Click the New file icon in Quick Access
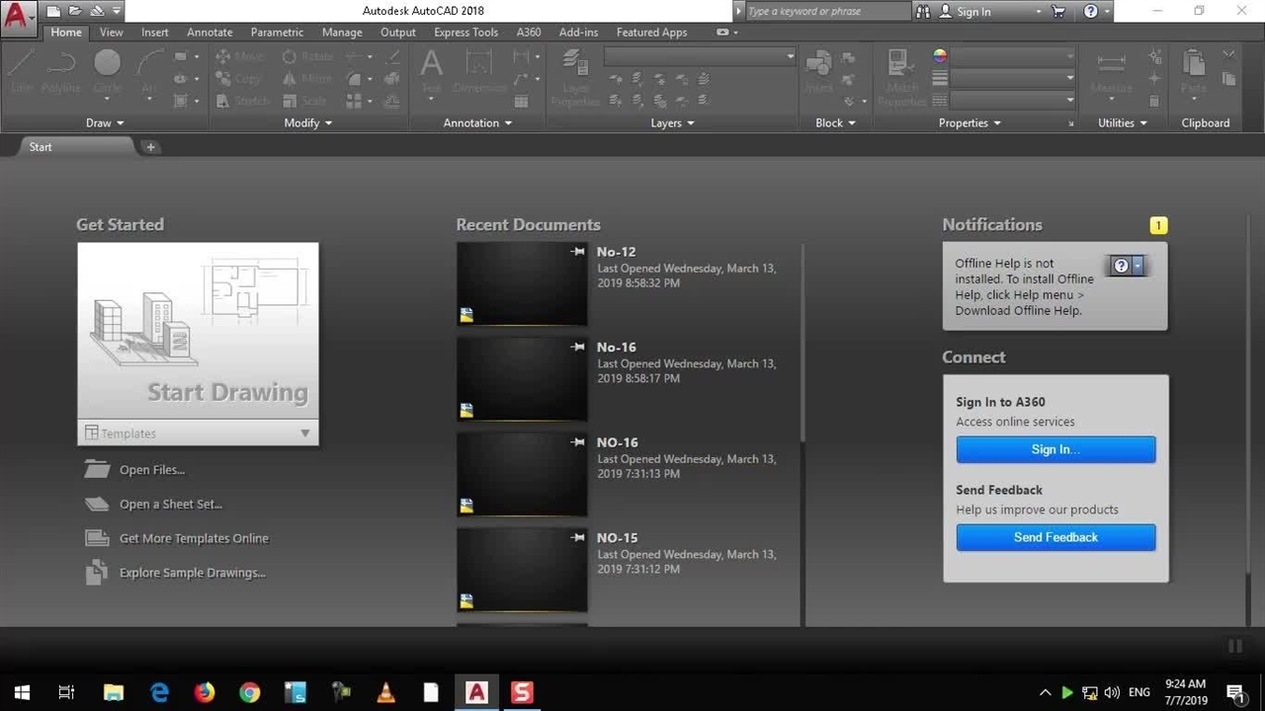This screenshot has height=711, width=1265. [x=53, y=12]
